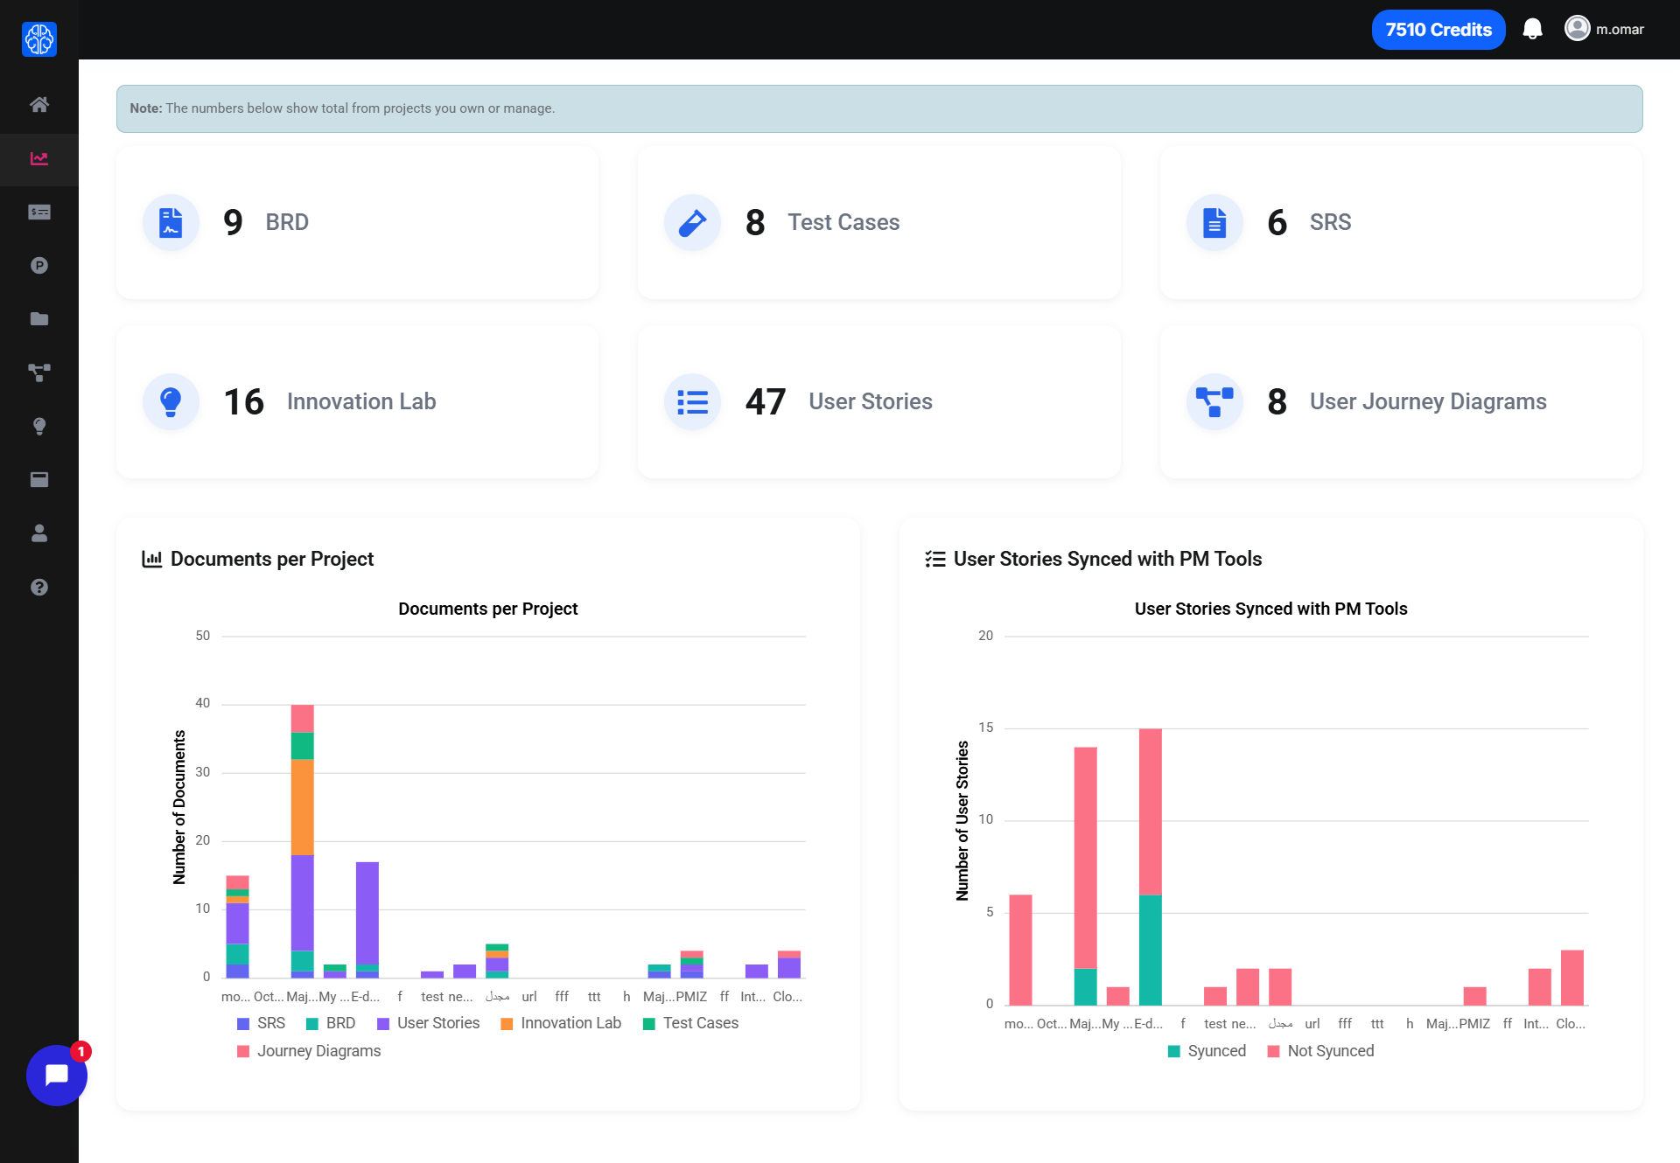Click the help question mark icon

click(x=39, y=587)
